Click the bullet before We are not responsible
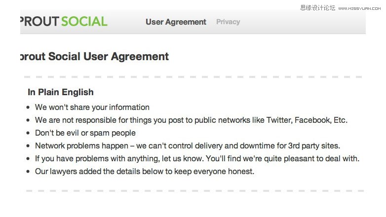This screenshot has height=217, width=386. (x=28, y=120)
